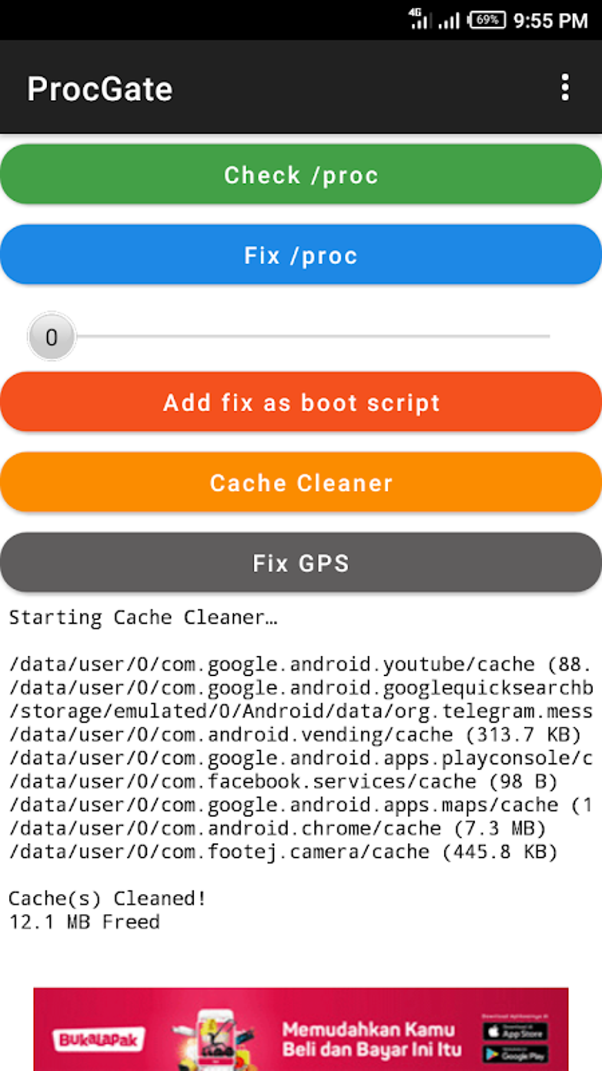
Task: Run the Cache Cleaner
Action: click(x=301, y=483)
